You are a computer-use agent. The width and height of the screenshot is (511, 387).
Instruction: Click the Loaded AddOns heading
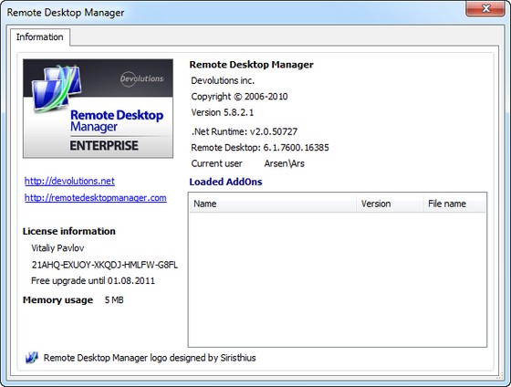click(225, 182)
